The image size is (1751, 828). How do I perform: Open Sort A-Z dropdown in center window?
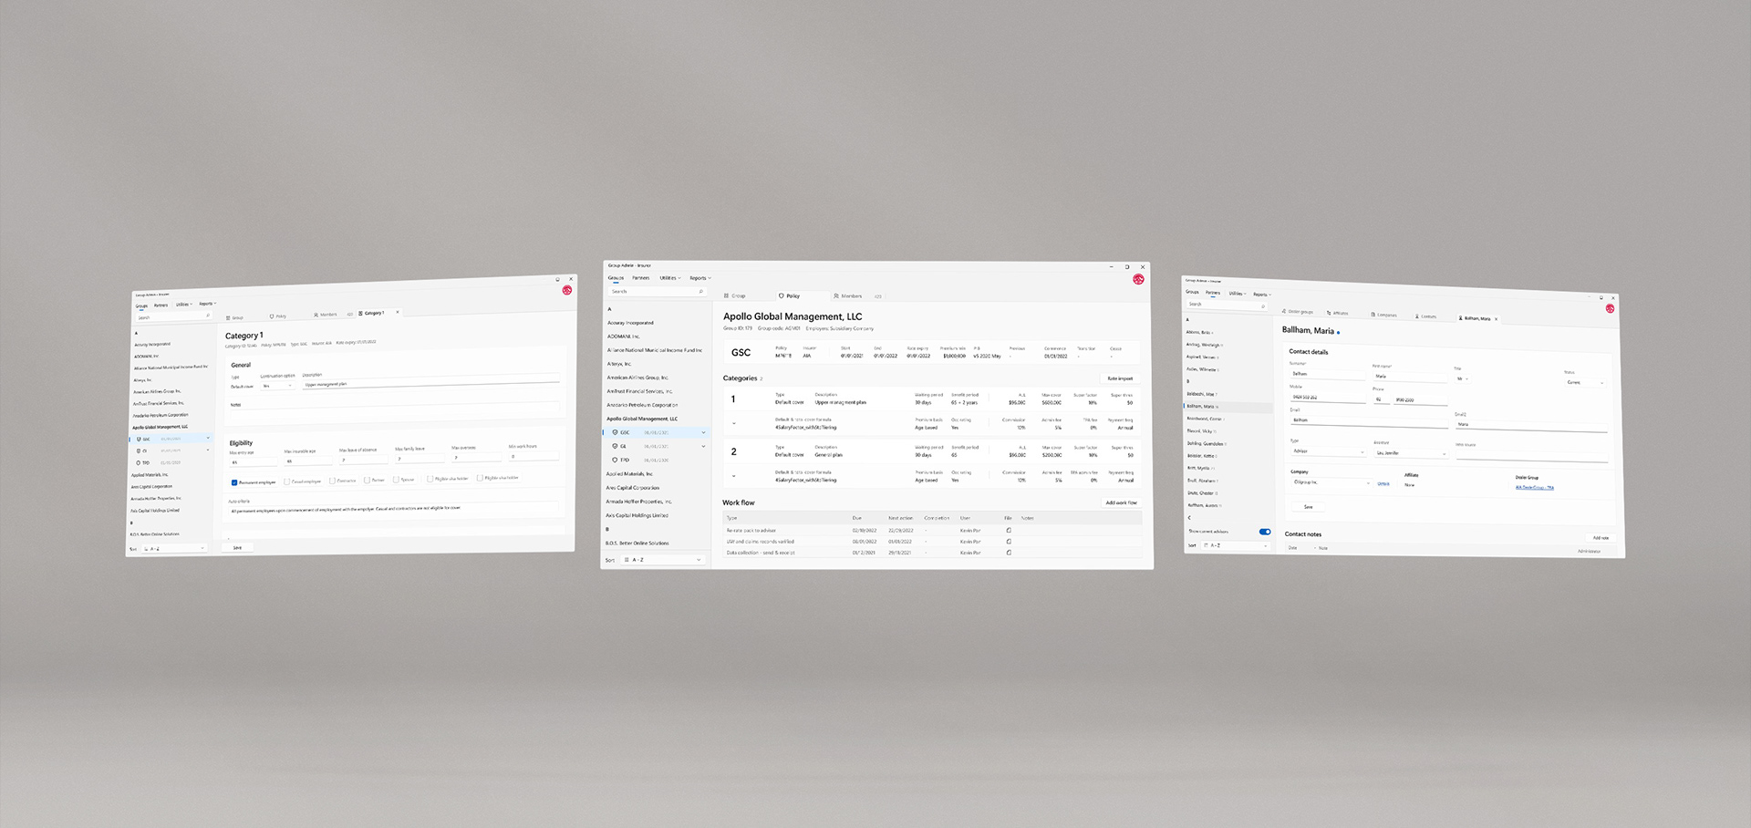[x=663, y=559]
